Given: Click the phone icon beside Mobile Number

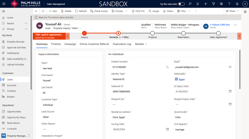Looking at the screenshot, I should coord(168,67).
